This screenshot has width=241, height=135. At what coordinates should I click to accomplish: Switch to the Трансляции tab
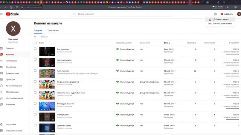(53, 30)
